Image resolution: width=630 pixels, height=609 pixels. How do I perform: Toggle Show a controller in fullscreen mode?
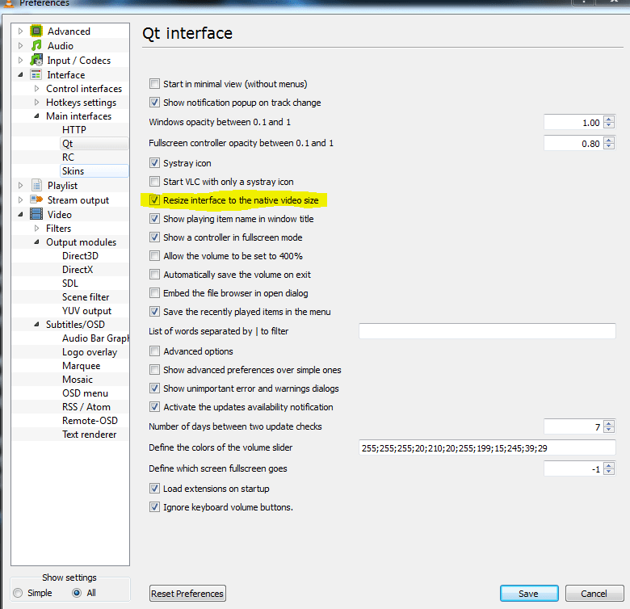coord(154,237)
